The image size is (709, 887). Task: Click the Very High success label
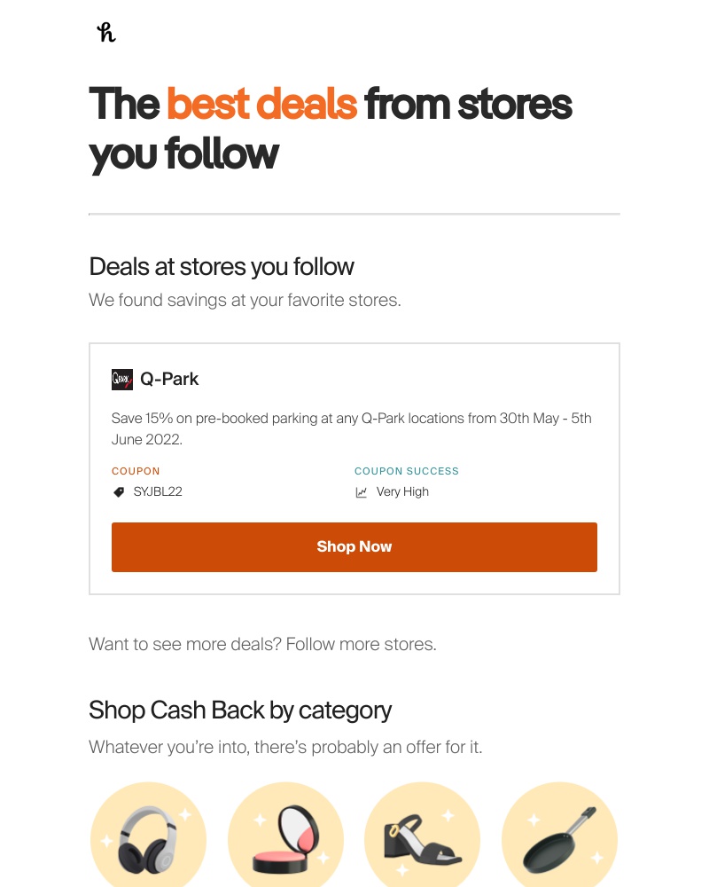(x=402, y=491)
